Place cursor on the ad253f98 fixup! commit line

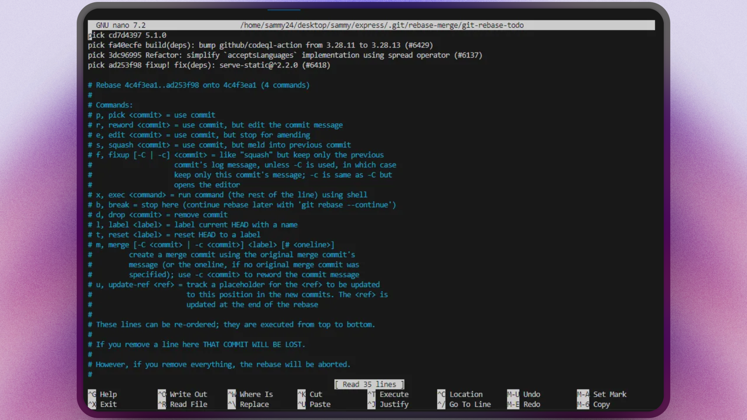pyautogui.click(x=209, y=65)
